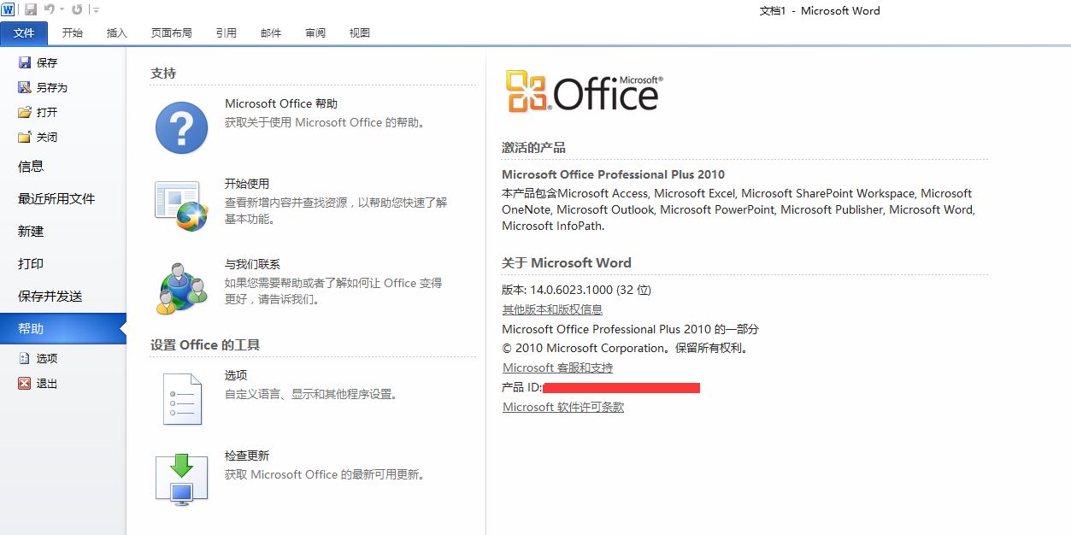This screenshot has width=1071, height=535.
Task: Click the Save icon in Quick Access Toolbar
Action: coord(31,9)
